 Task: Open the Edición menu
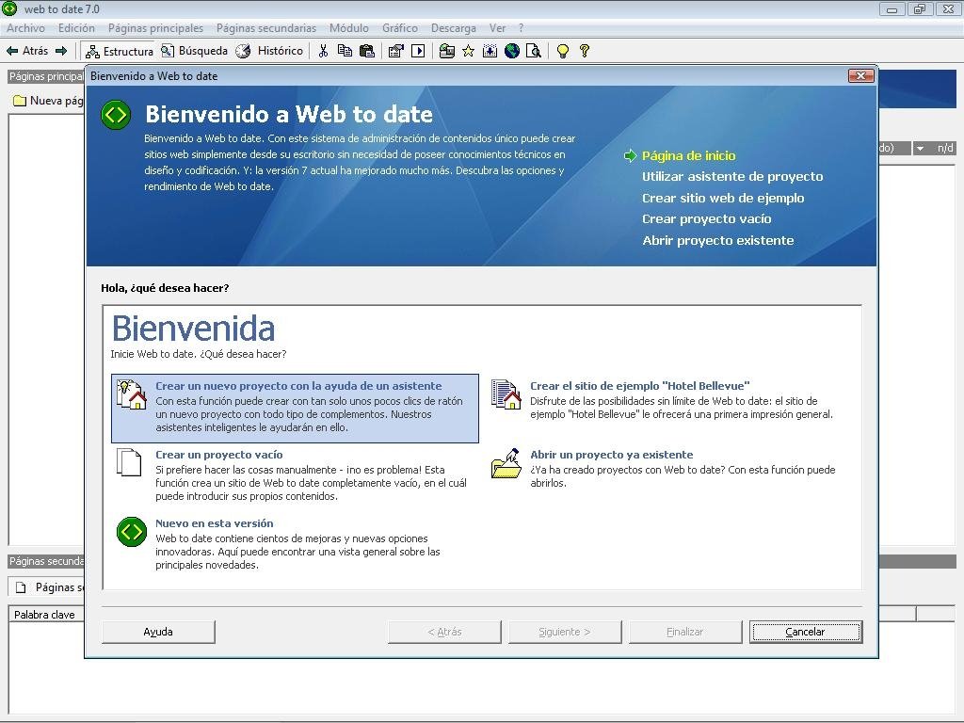76,28
